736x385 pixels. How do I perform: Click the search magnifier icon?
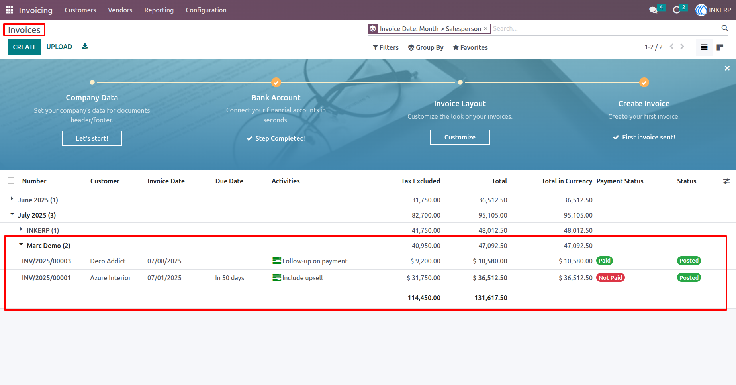coord(724,28)
